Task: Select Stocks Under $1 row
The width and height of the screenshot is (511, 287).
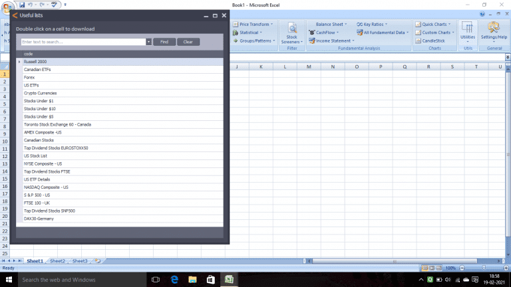Action: pyautogui.click(x=123, y=101)
